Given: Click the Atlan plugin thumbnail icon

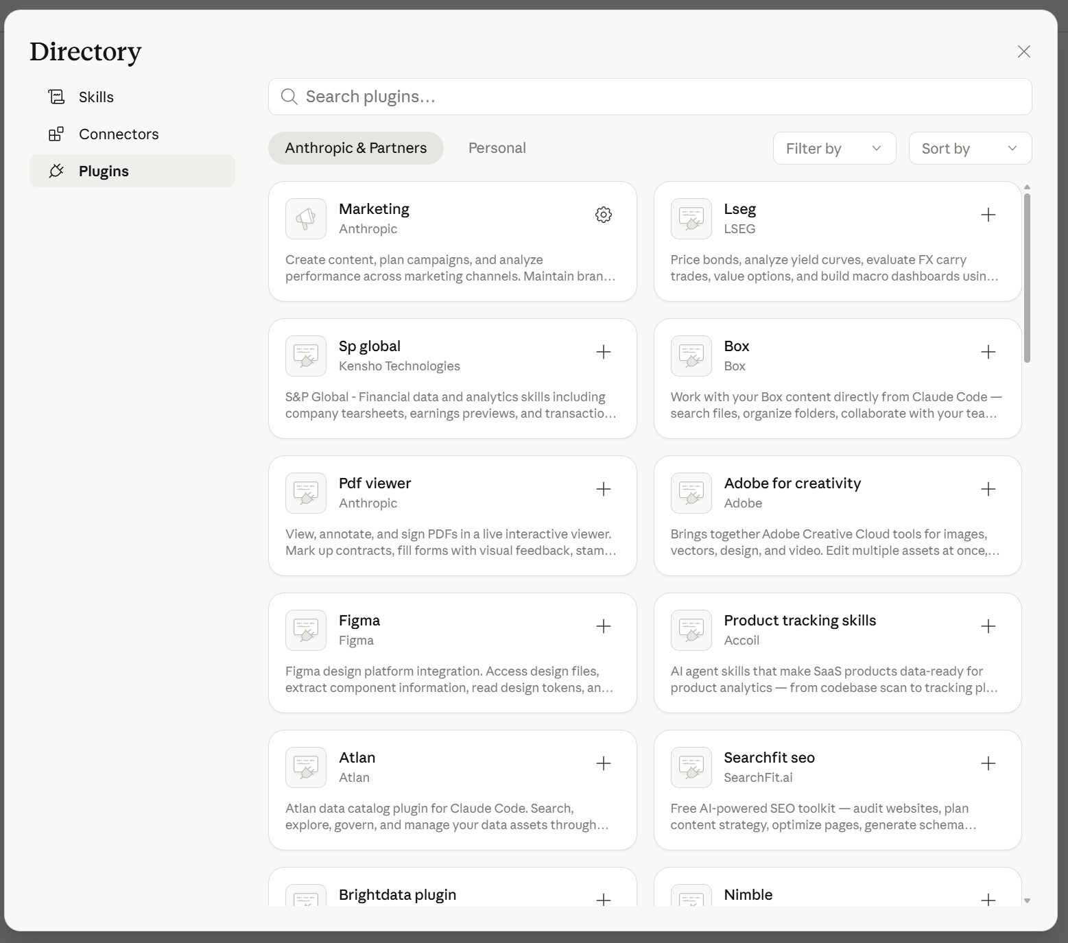Looking at the screenshot, I should 306,767.
